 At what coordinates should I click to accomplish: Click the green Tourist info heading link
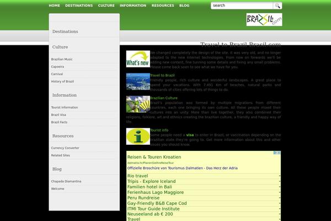click(x=159, y=130)
